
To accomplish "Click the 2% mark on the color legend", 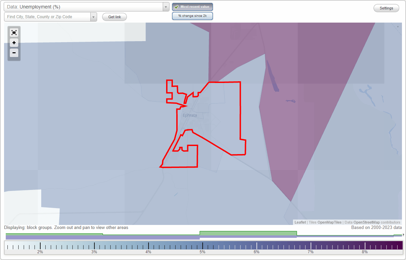I will click(40, 252).
